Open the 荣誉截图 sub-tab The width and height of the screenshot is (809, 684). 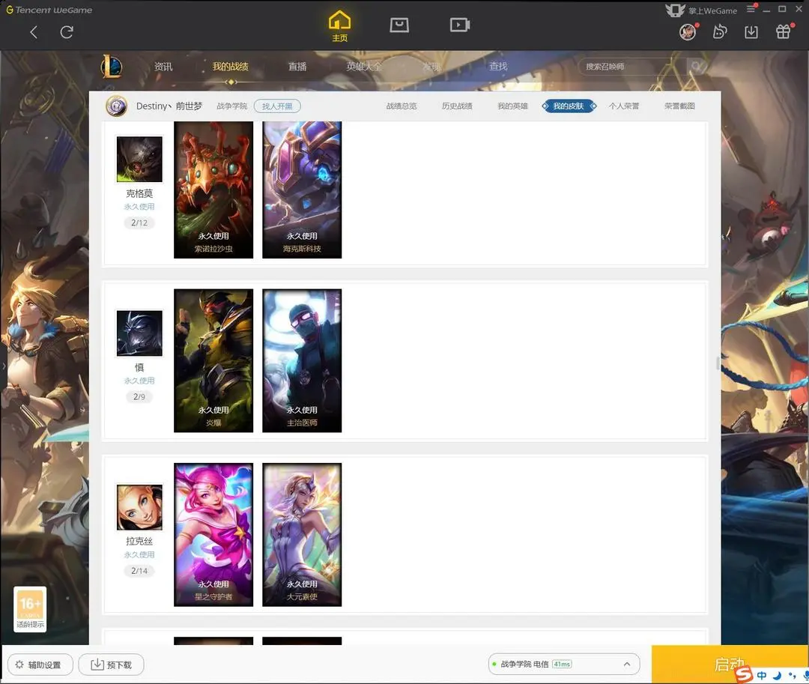(x=679, y=106)
